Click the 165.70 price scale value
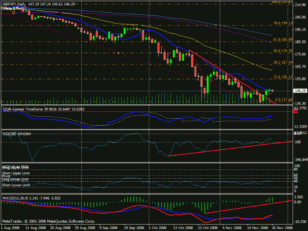This screenshot has height=231, width=308. pyautogui.click(x=300, y=66)
